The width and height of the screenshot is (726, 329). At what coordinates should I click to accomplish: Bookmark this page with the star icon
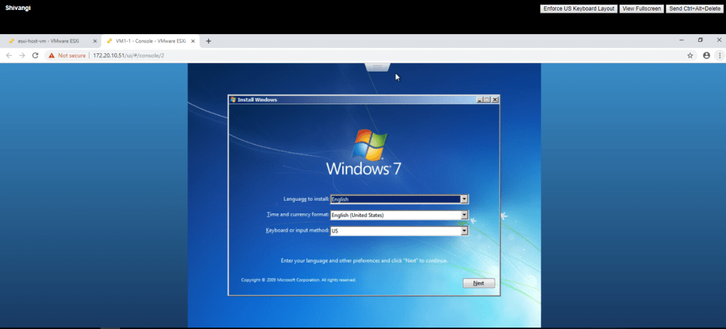(690, 55)
